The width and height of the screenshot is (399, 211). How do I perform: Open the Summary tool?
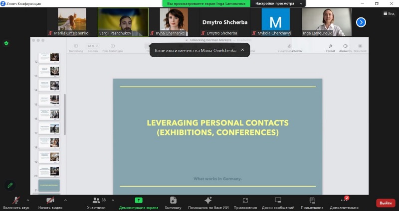(x=173, y=203)
